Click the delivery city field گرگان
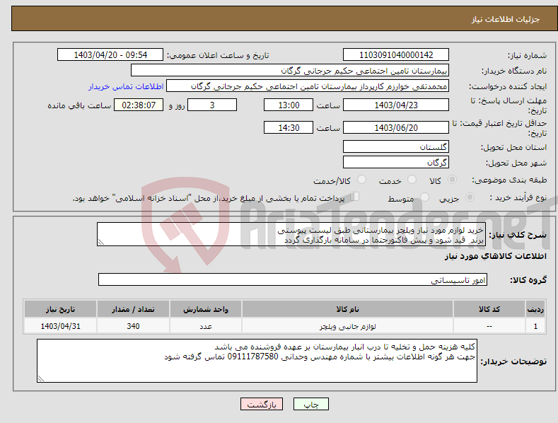The image size is (558, 423). pyautogui.click(x=396, y=163)
